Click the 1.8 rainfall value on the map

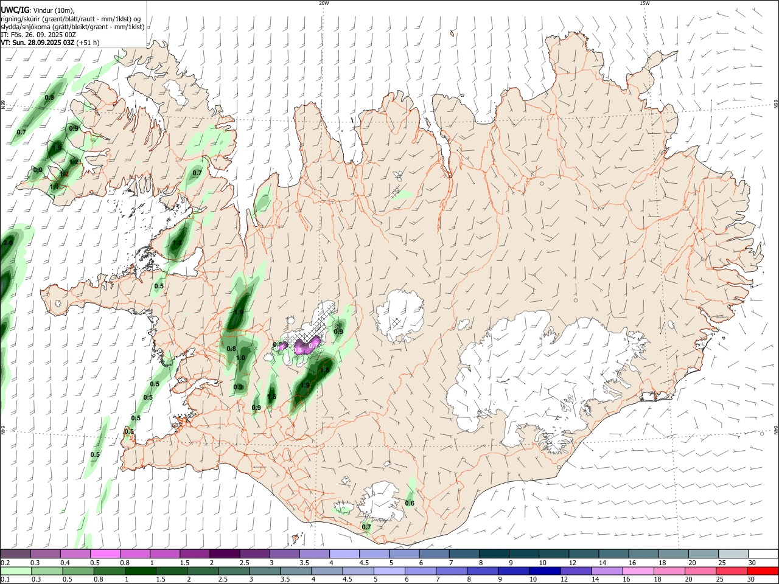(324, 370)
